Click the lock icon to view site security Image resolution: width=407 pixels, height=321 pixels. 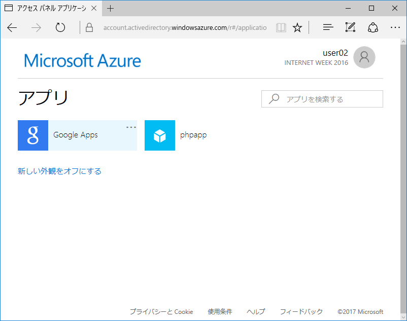tap(89, 27)
